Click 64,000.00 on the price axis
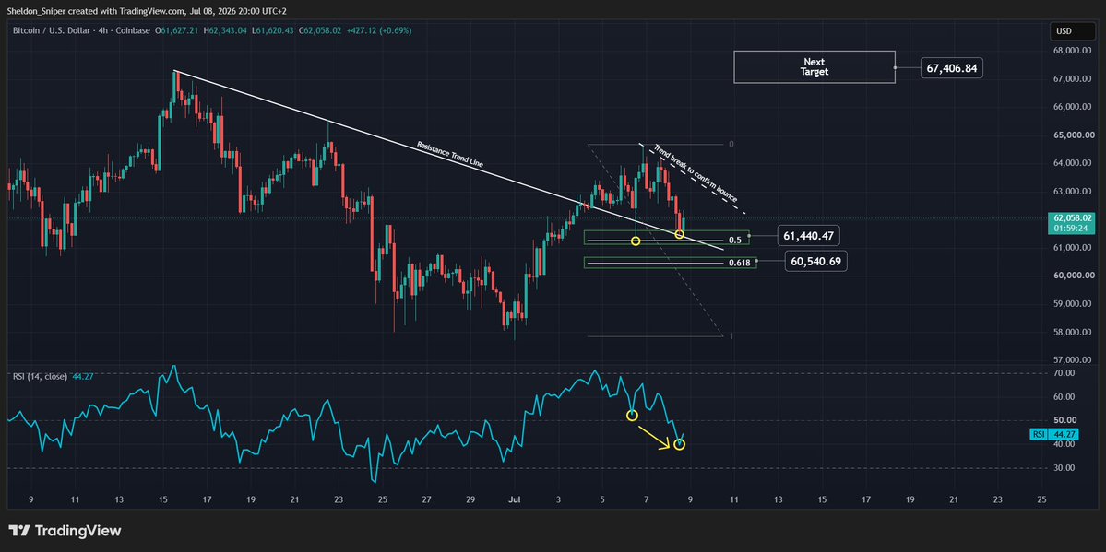This screenshot has height=552, width=1106. tap(1073, 163)
